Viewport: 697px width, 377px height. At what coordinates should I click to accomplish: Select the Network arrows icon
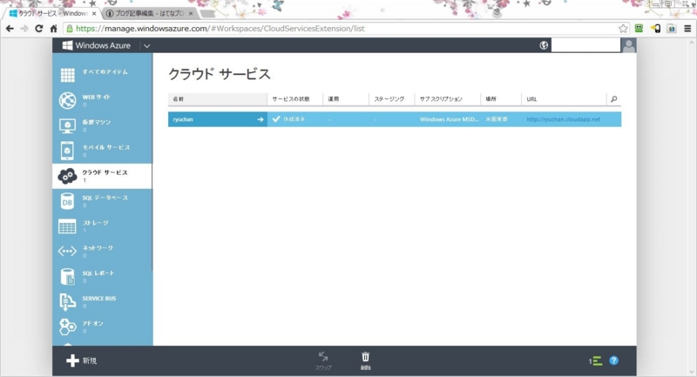click(67, 252)
